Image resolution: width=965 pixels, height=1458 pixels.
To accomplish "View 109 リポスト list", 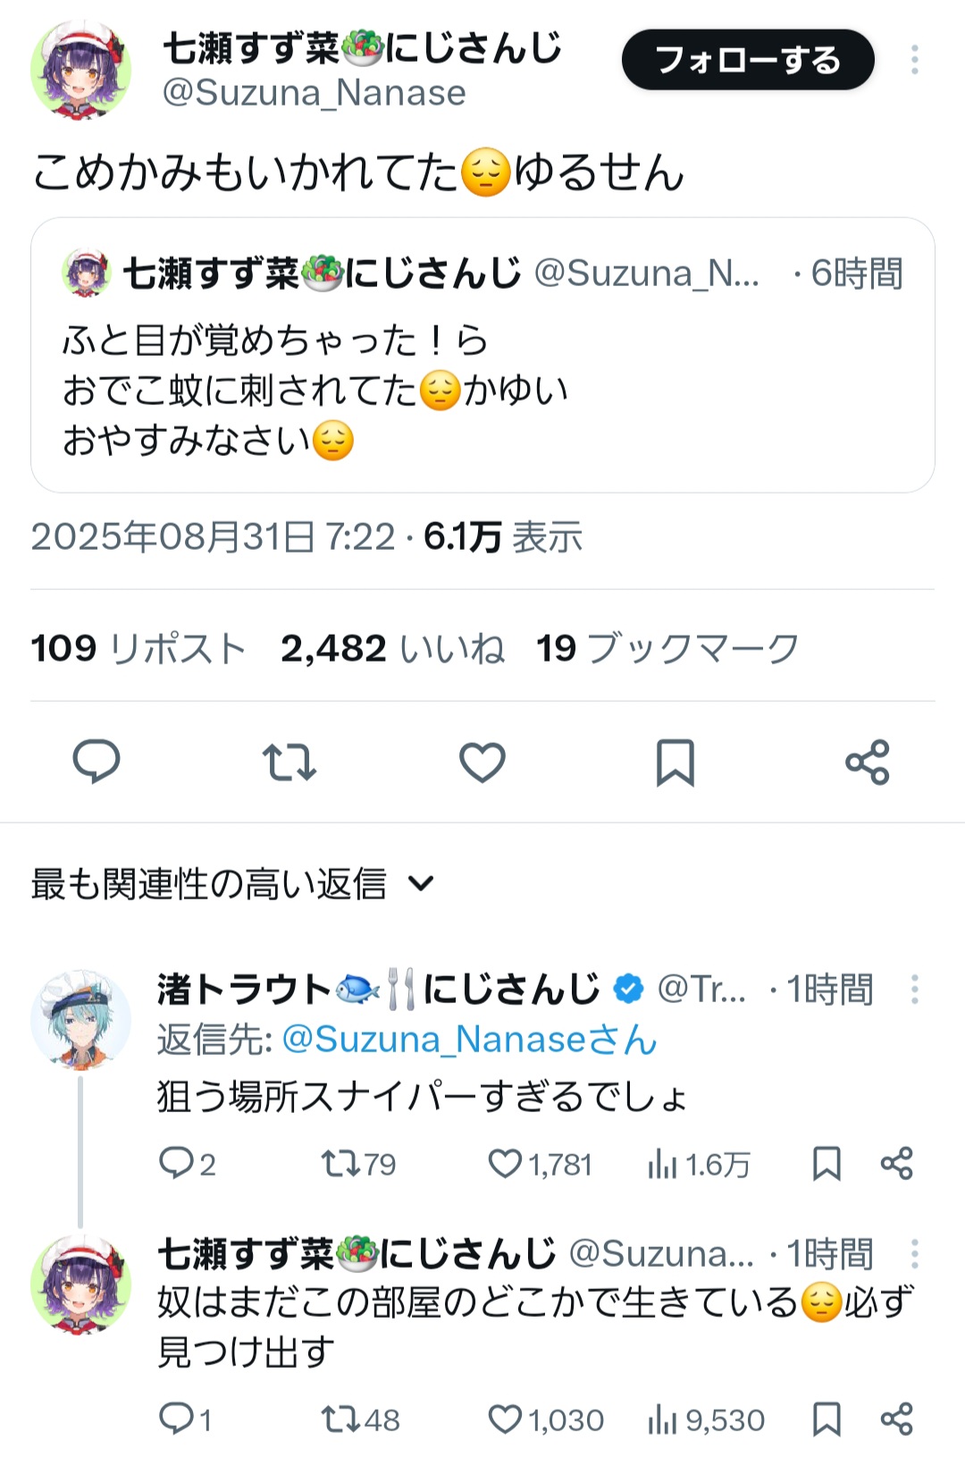I will (138, 648).
